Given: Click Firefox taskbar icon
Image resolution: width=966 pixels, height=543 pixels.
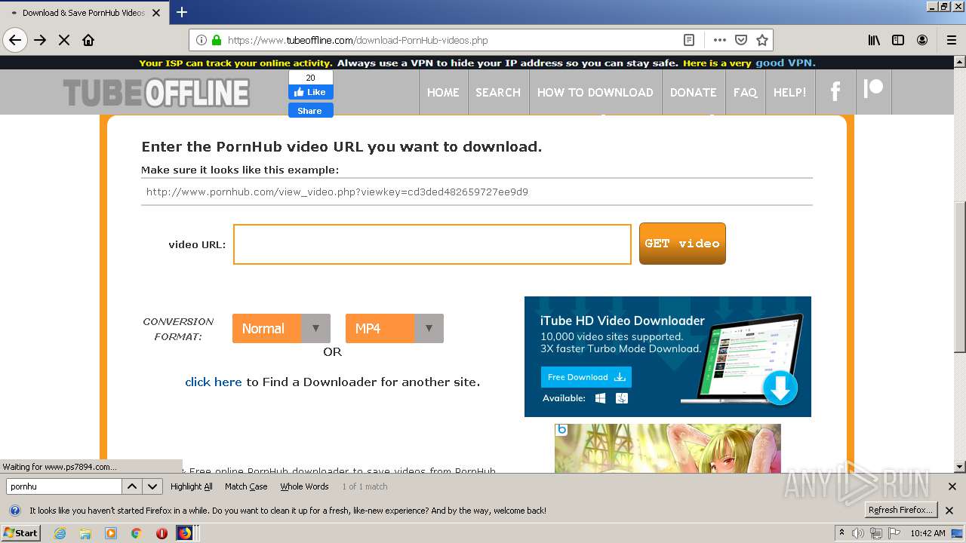Looking at the screenshot, I should (185, 533).
